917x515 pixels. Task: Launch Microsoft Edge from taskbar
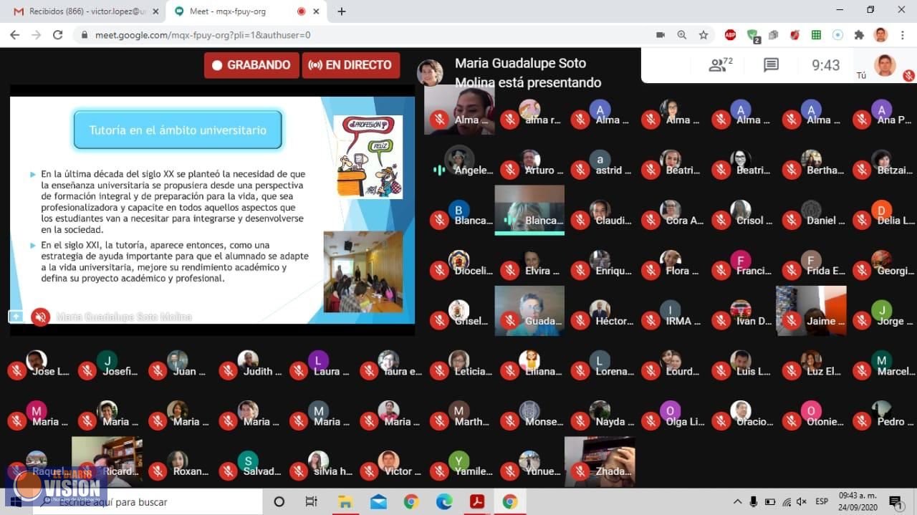tap(444, 501)
